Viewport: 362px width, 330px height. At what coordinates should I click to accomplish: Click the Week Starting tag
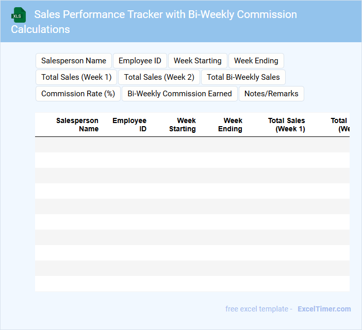(198, 61)
